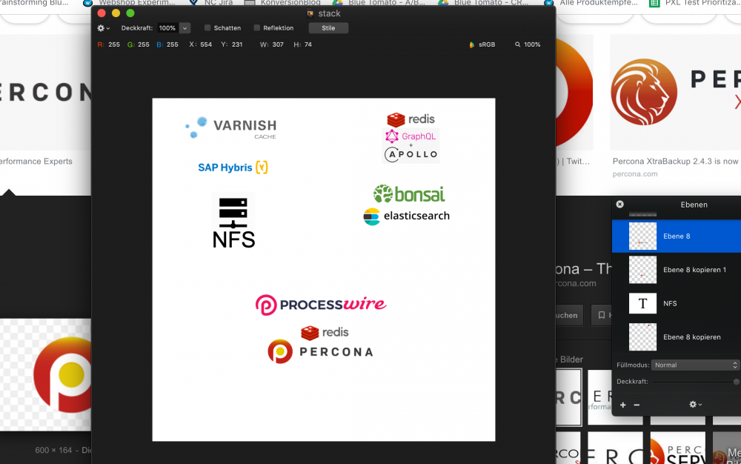Click the GraphQL logo on canvas
Viewport: 741px width, 464px height.
click(411, 136)
